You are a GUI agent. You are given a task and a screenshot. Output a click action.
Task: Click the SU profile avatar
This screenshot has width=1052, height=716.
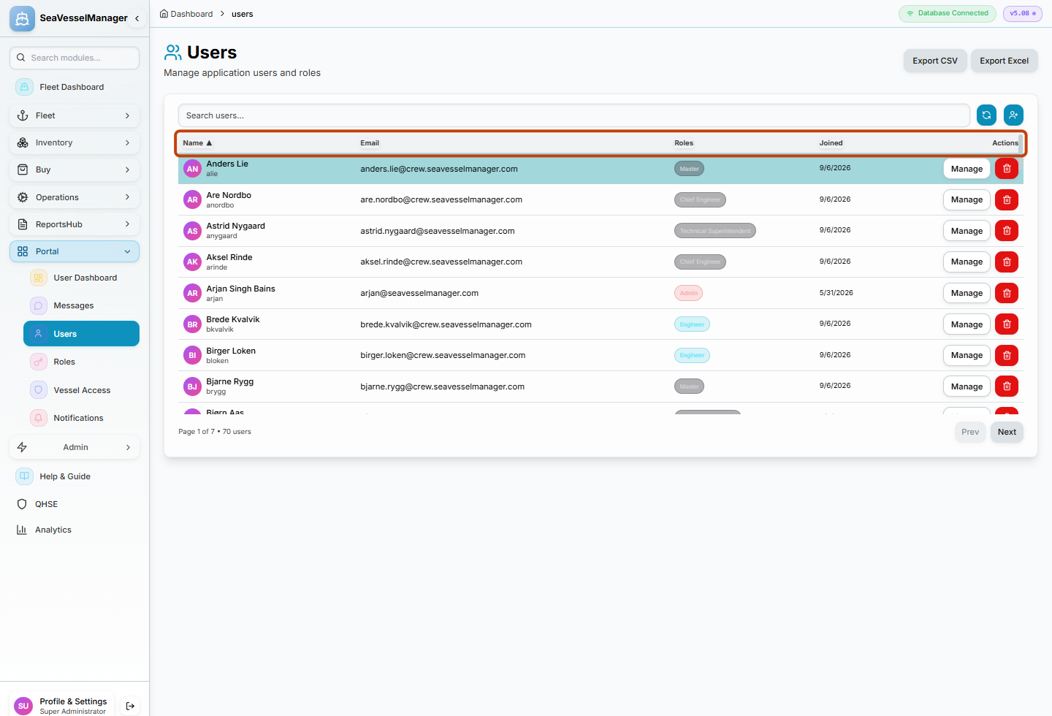pos(23,706)
